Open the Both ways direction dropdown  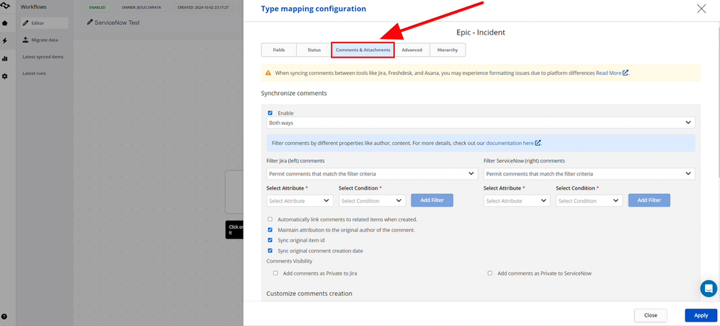pyautogui.click(x=481, y=123)
